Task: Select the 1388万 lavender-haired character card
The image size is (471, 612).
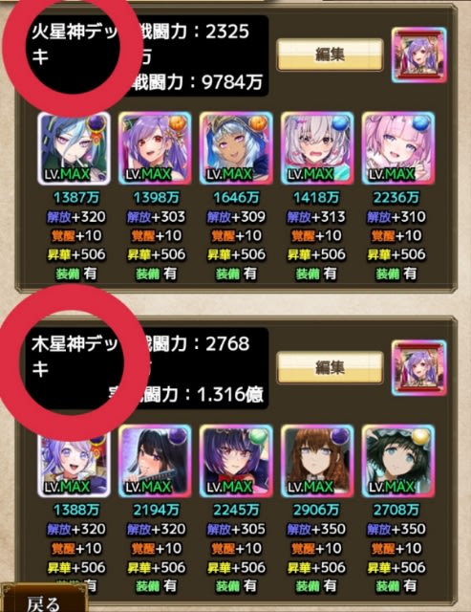Action: tap(75, 461)
